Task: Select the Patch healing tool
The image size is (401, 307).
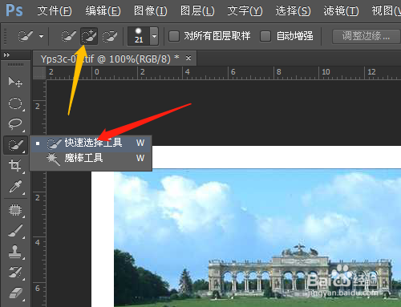Action: pyautogui.click(x=15, y=210)
